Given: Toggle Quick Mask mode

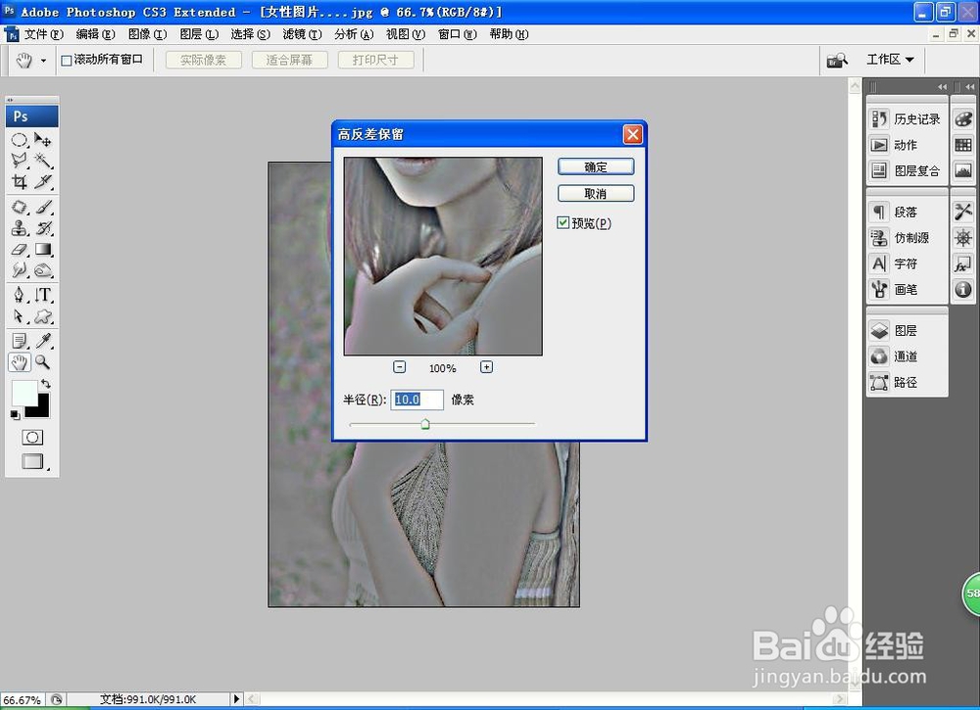Looking at the screenshot, I should click(32, 437).
